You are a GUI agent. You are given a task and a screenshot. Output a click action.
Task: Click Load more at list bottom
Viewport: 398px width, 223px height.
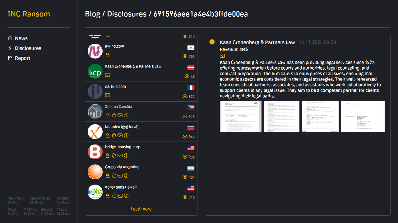(141, 209)
